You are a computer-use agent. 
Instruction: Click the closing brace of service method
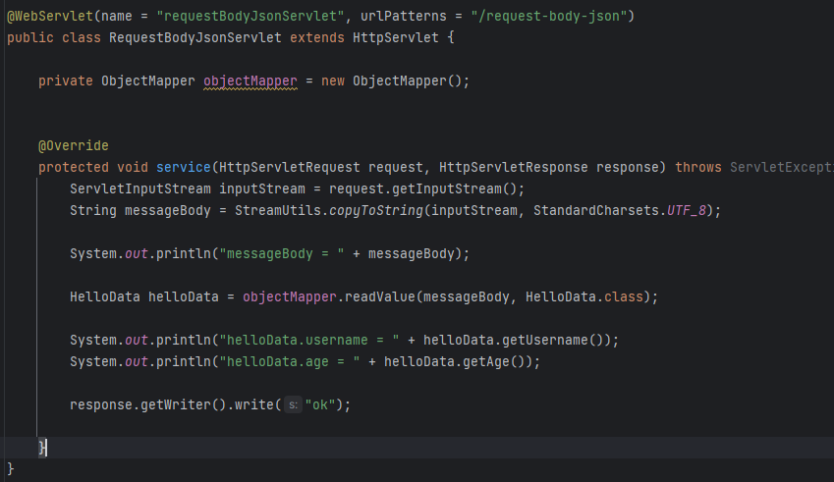click(x=42, y=448)
